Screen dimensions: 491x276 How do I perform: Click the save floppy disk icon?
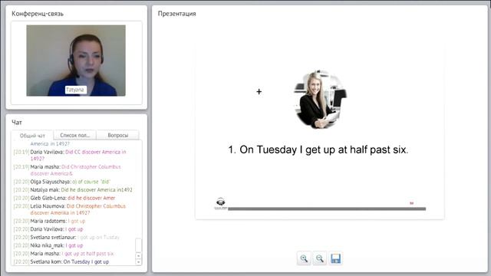click(x=335, y=258)
